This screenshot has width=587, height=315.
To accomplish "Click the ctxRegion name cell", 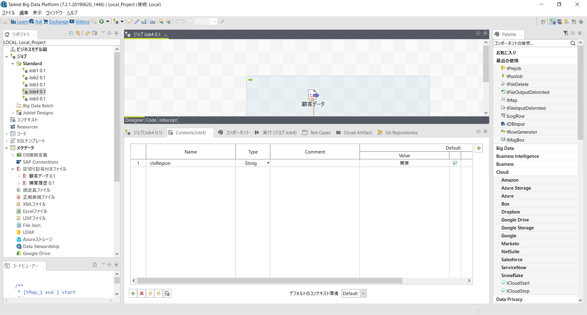I will [x=191, y=163].
